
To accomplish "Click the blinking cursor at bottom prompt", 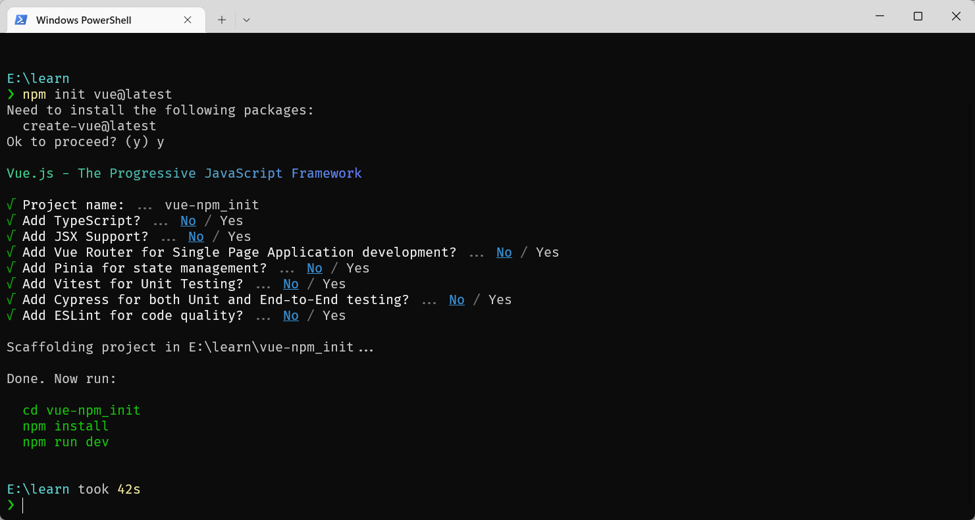I will pos(23,505).
